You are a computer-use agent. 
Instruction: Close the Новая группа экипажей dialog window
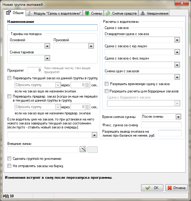(182, 4)
